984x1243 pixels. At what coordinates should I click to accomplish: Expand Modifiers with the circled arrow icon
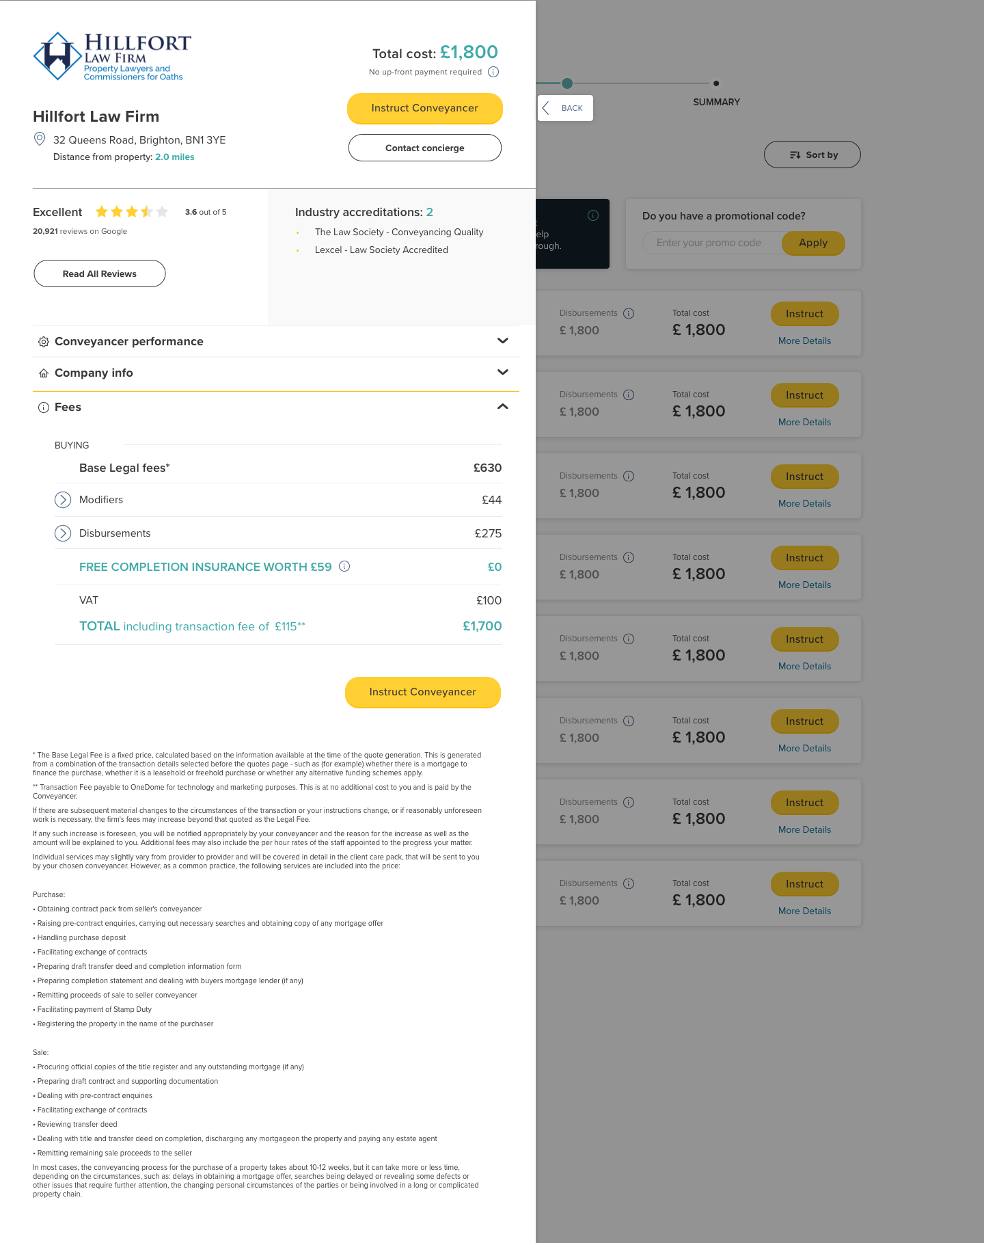click(x=63, y=500)
